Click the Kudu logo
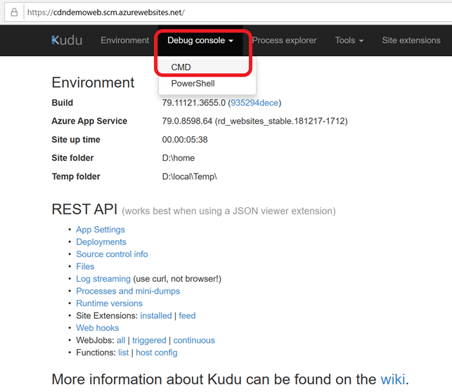Screen dimensions: 452x392 click(x=67, y=40)
